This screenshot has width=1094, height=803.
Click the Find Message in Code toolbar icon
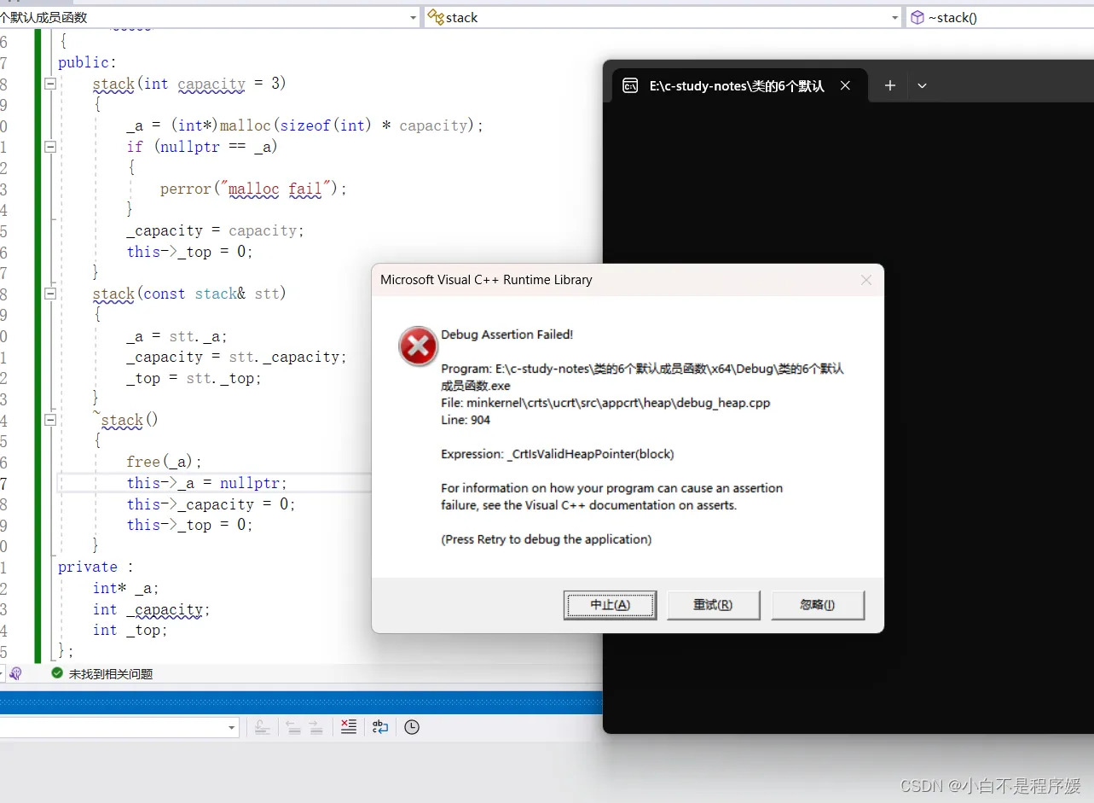[263, 727]
